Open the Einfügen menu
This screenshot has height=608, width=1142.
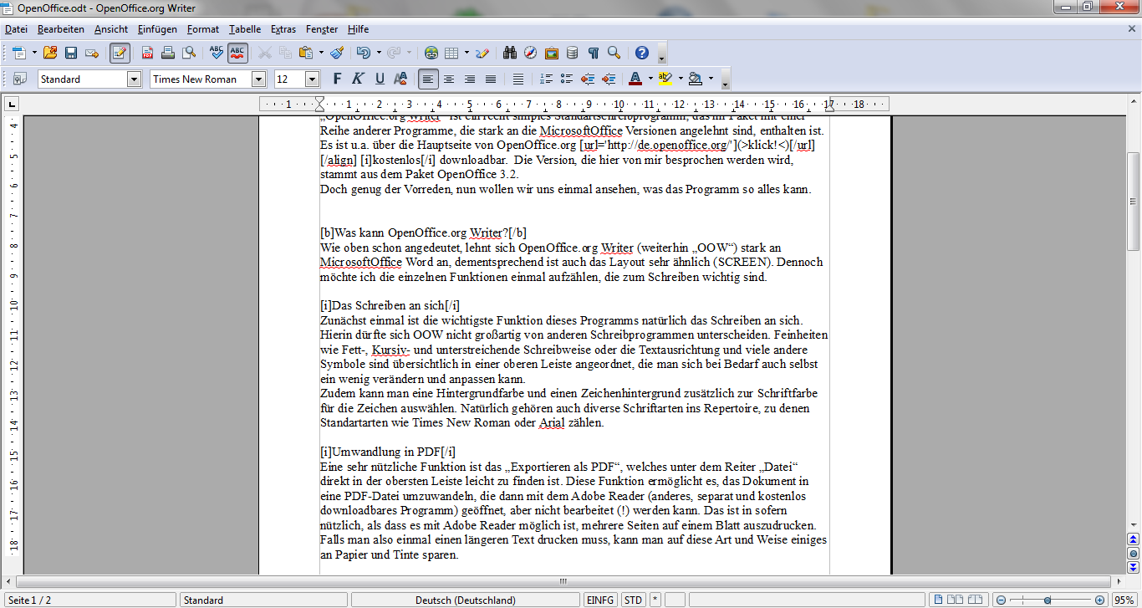(x=157, y=28)
